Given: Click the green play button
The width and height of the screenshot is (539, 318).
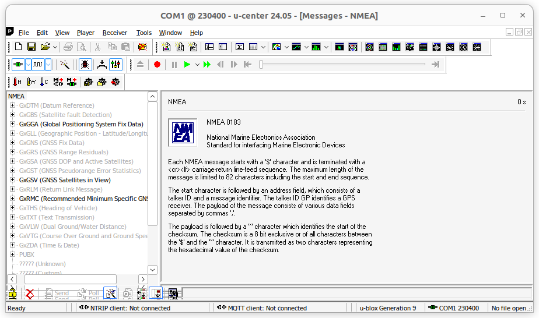Looking at the screenshot, I should (x=187, y=65).
